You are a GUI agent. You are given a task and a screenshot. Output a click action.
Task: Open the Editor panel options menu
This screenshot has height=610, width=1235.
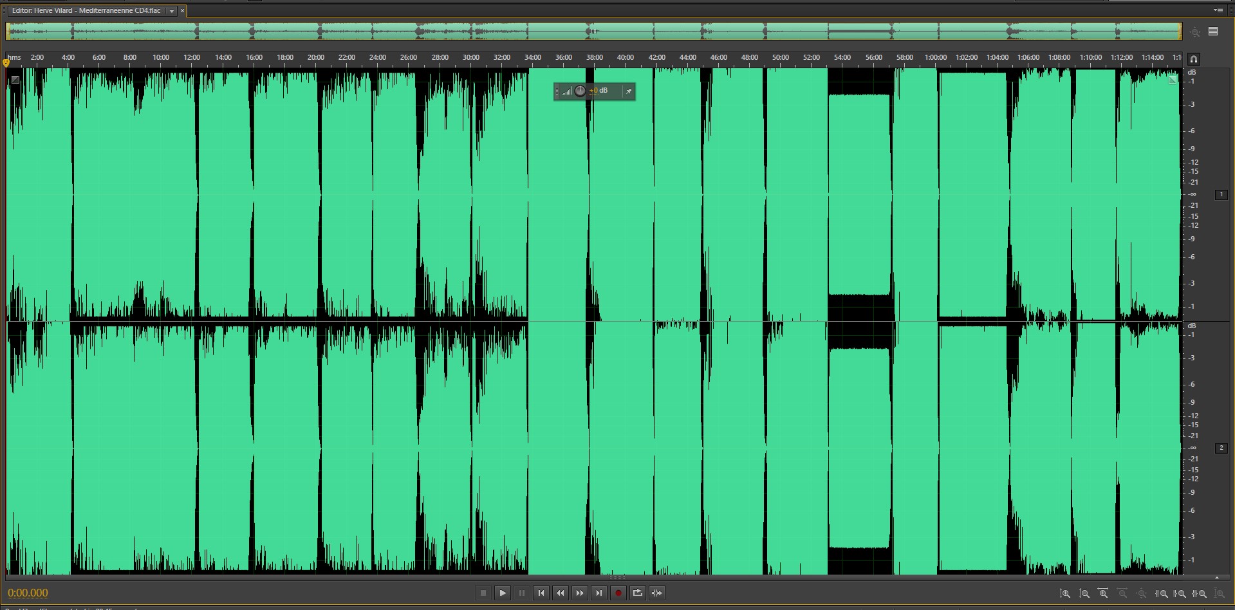pos(1218,10)
